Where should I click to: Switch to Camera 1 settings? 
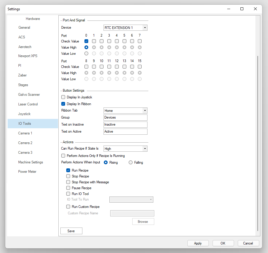[25, 133]
